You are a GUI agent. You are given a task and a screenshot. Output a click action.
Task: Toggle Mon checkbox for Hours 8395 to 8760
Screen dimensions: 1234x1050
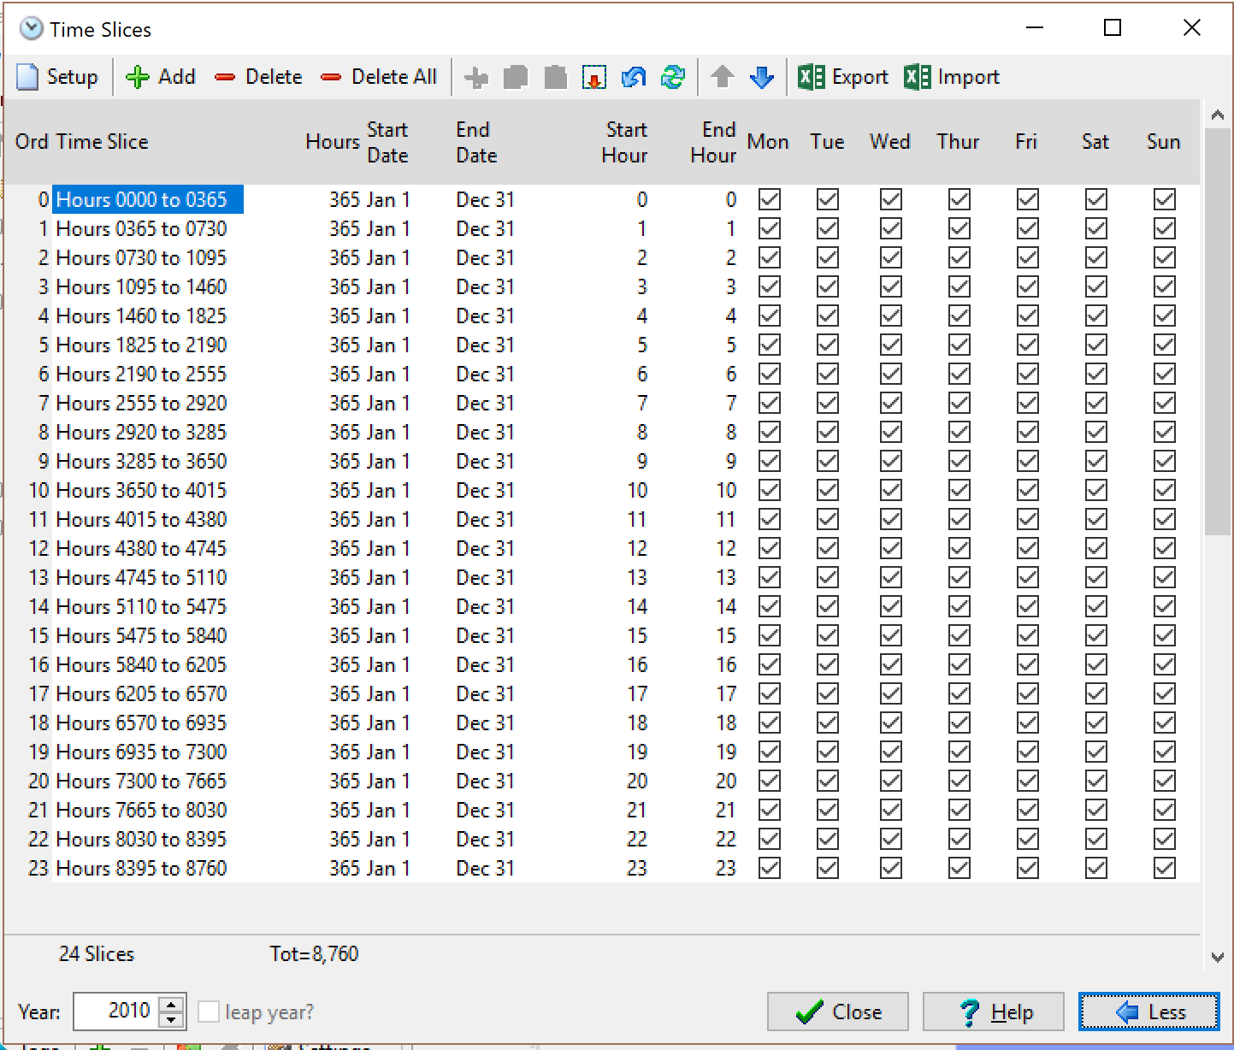coord(770,868)
